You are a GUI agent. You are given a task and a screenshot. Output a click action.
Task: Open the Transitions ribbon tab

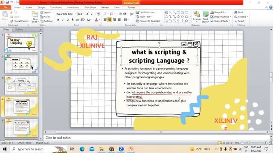pyautogui.click(x=56, y=7)
